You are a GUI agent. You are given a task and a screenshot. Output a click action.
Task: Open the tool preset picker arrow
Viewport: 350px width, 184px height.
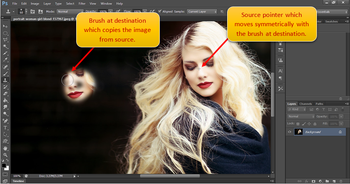tap(13, 12)
